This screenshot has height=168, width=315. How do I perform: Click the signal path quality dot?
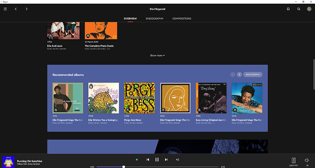pos(137,160)
